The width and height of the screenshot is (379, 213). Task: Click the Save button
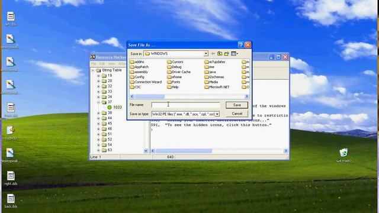click(237, 105)
